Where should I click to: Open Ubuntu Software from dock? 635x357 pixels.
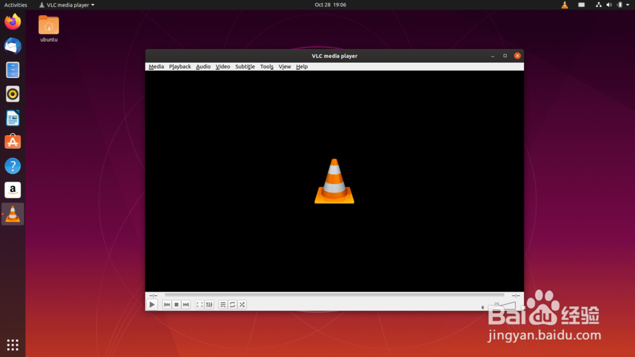(x=13, y=142)
